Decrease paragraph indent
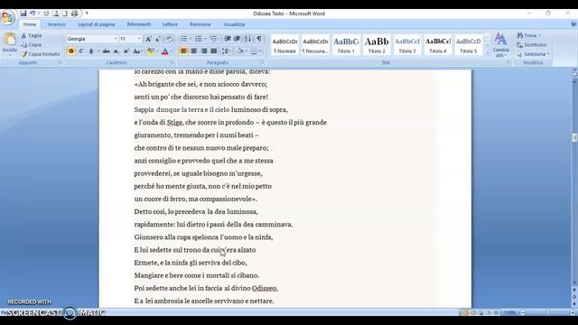This screenshot has height=325, width=578. 228,39
